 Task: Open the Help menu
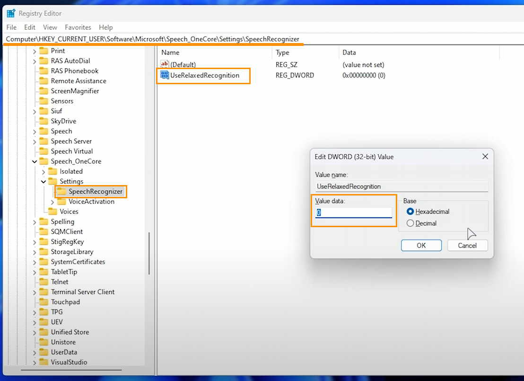pyautogui.click(x=105, y=27)
